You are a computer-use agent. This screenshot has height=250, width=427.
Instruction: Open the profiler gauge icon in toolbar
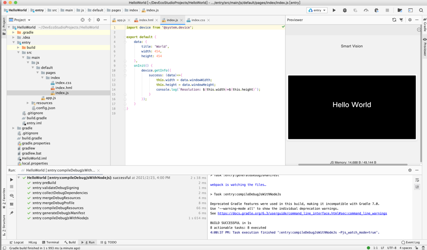[x=366, y=10]
